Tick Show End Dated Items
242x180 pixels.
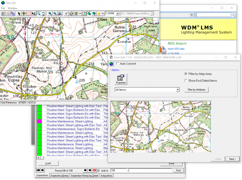[185, 81]
